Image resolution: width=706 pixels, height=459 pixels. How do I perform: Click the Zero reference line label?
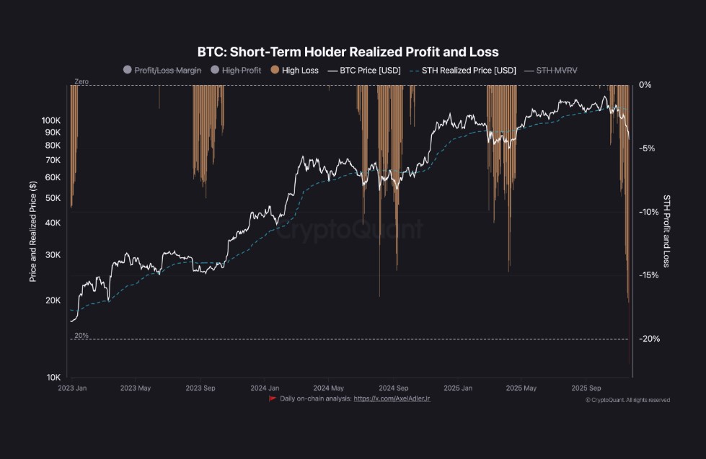(81, 82)
